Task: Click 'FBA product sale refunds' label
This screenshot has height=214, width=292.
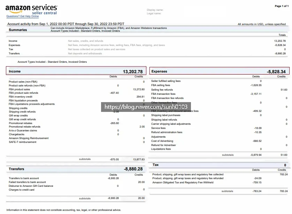Action: [23, 93]
